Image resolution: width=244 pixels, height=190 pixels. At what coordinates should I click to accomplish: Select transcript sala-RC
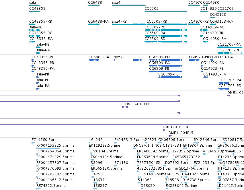click(36, 27)
